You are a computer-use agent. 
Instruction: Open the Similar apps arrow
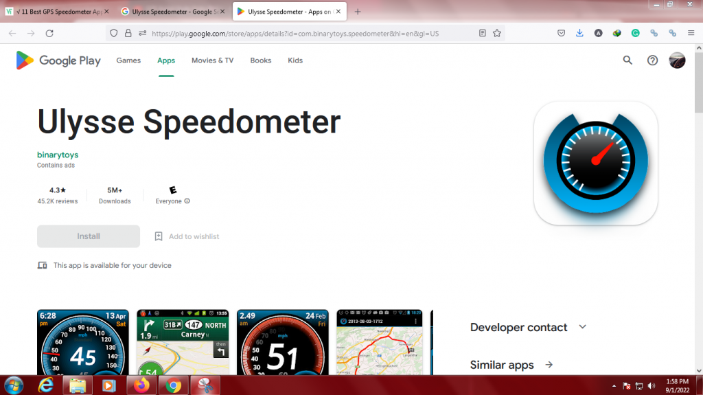point(549,365)
